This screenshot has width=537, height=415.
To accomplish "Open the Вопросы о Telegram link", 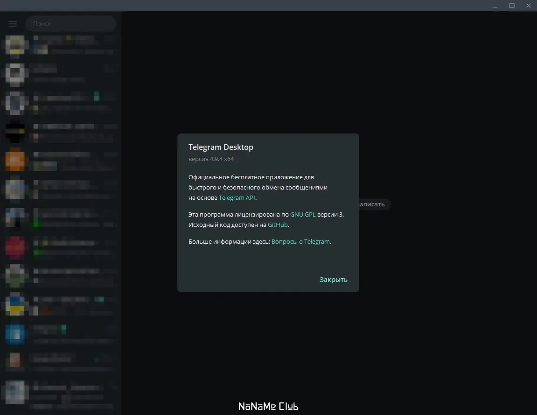I will pos(301,242).
